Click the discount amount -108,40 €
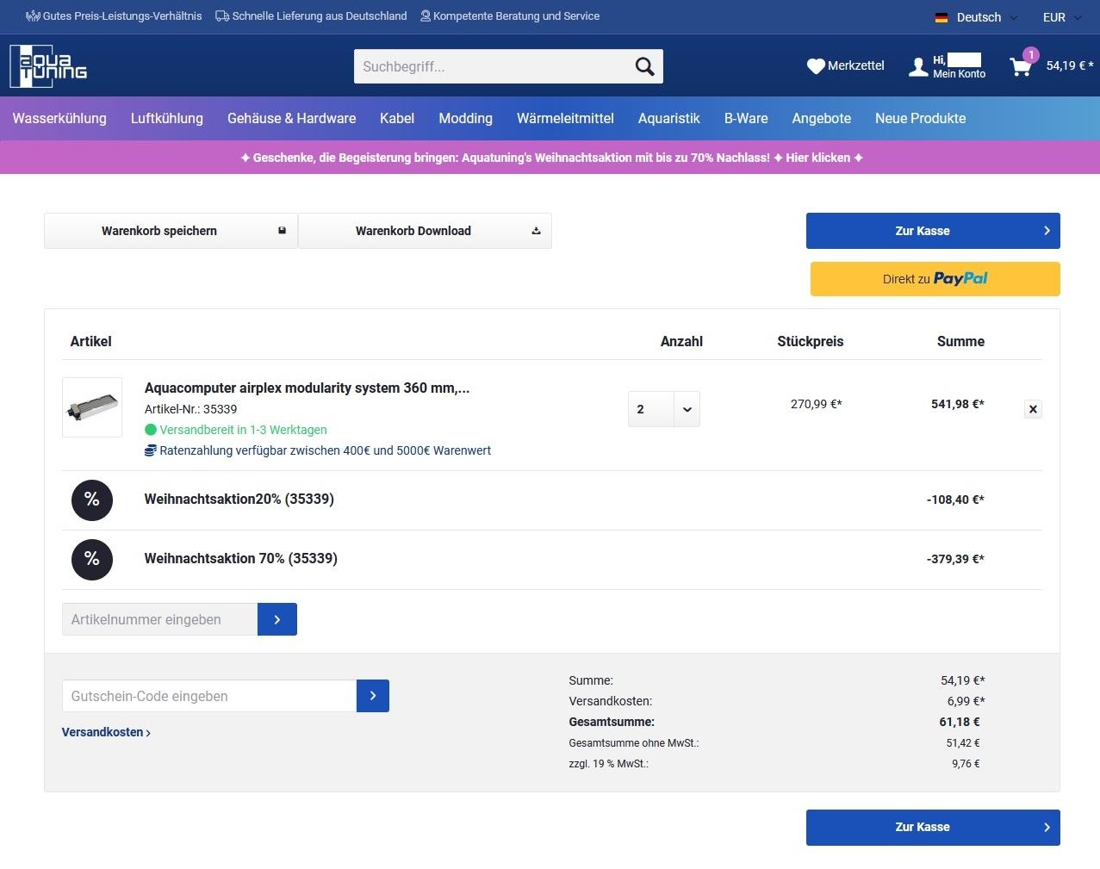Viewport: 1100px width, 869px height. [955, 500]
